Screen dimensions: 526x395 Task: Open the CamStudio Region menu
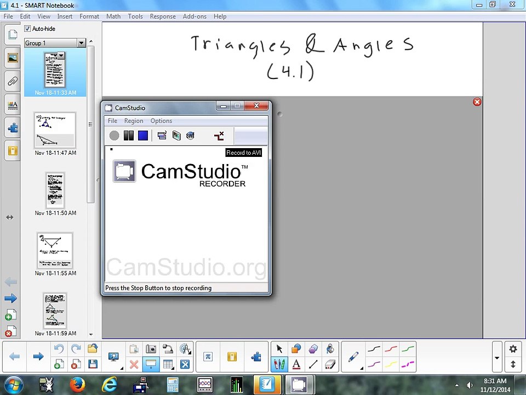coord(134,121)
